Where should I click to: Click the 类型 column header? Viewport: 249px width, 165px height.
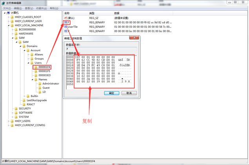pos(100,13)
